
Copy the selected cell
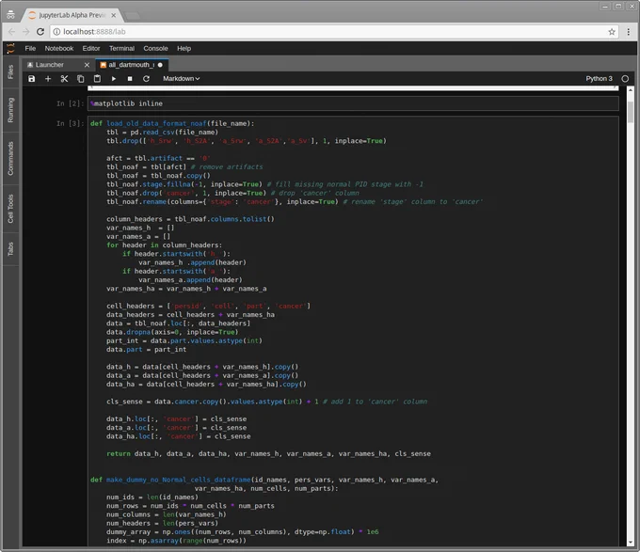tap(81, 79)
